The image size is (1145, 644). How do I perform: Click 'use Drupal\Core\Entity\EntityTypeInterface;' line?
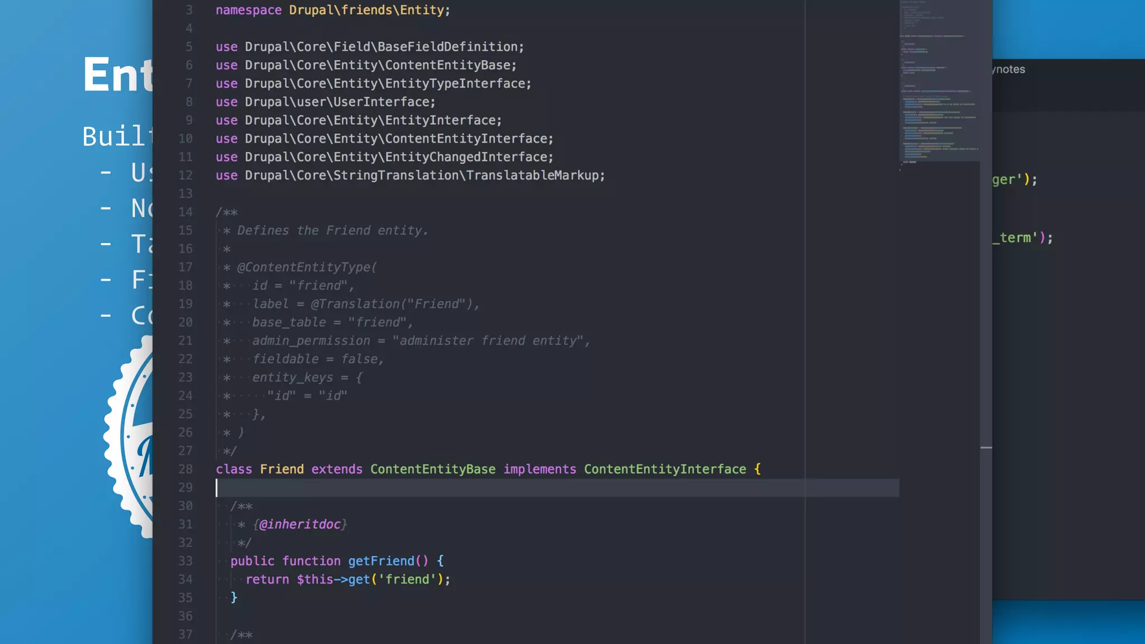pyautogui.click(x=373, y=84)
